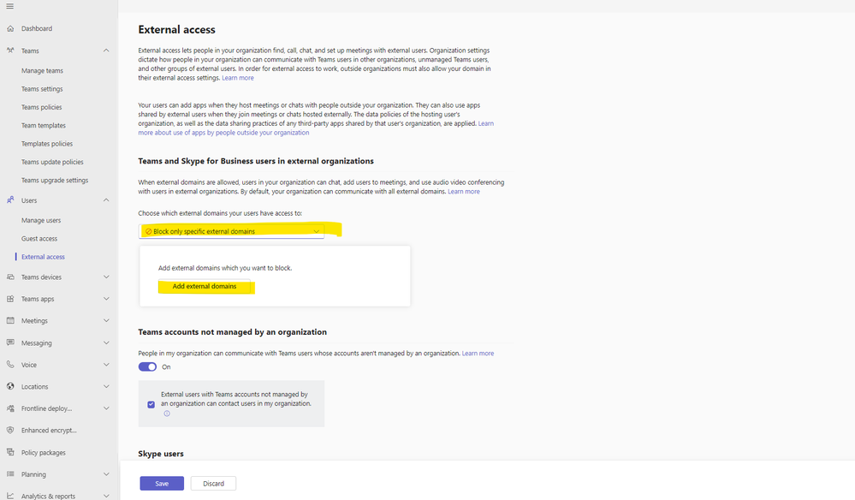Click the Analytics & reports chart icon

pyautogui.click(x=10, y=496)
